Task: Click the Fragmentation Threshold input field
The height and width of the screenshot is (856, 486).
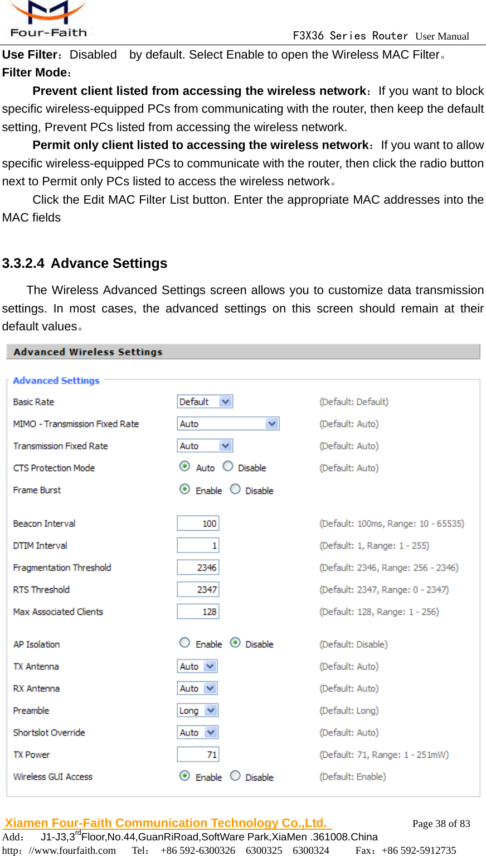Action: [198, 566]
